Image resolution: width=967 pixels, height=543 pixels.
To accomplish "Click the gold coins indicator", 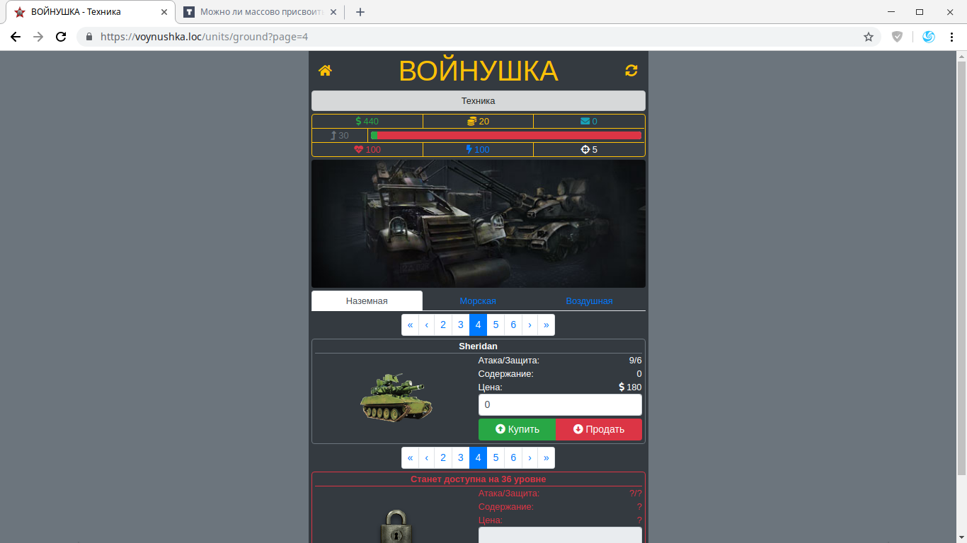I will pos(478,121).
